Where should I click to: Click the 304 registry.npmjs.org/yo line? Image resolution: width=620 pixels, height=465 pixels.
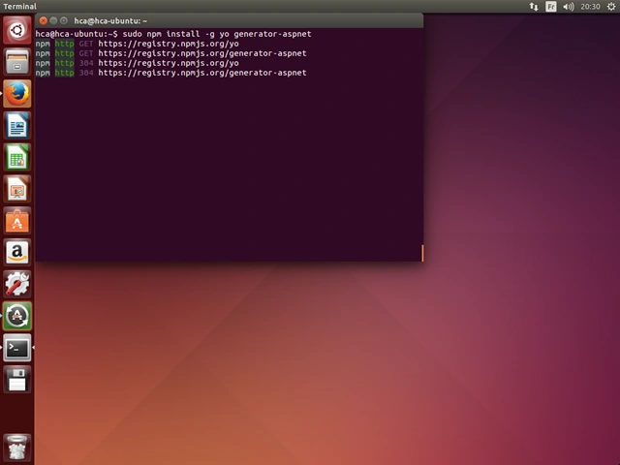137,63
